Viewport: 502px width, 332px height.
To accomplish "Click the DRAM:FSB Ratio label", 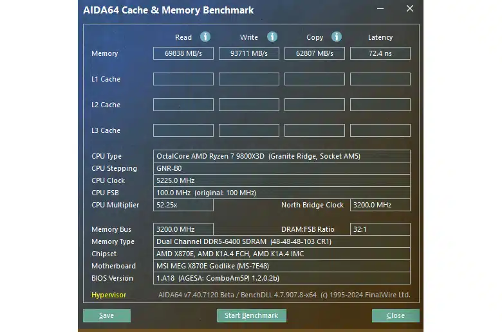I will click(308, 229).
